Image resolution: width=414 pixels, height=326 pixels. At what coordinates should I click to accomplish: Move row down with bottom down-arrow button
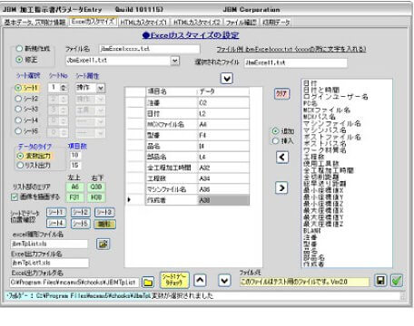point(224,281)
